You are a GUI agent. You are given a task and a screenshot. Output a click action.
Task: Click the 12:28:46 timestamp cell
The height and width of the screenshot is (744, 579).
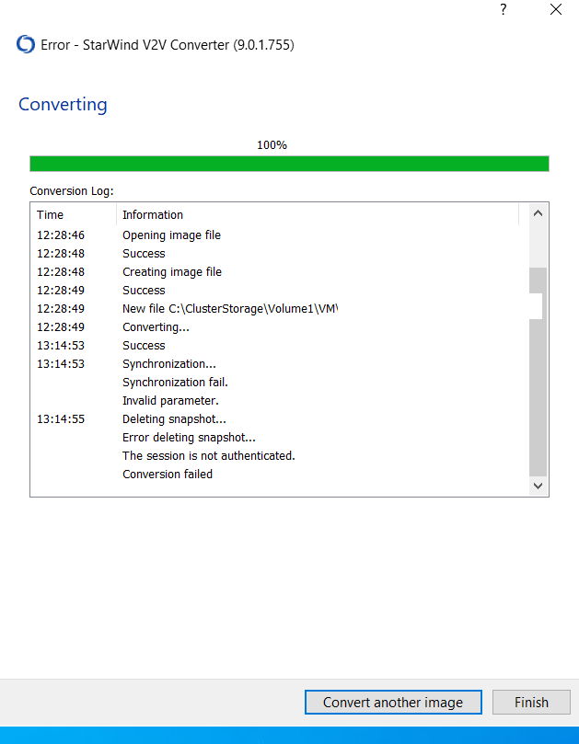tap(61, 235)
